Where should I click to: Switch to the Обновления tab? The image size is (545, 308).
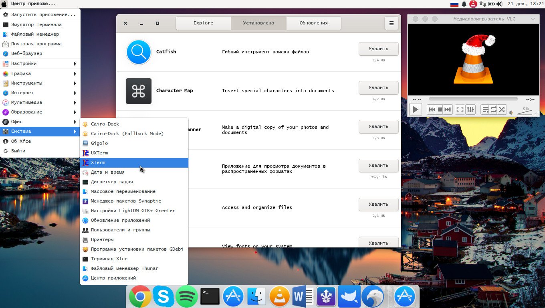(313, 23)
